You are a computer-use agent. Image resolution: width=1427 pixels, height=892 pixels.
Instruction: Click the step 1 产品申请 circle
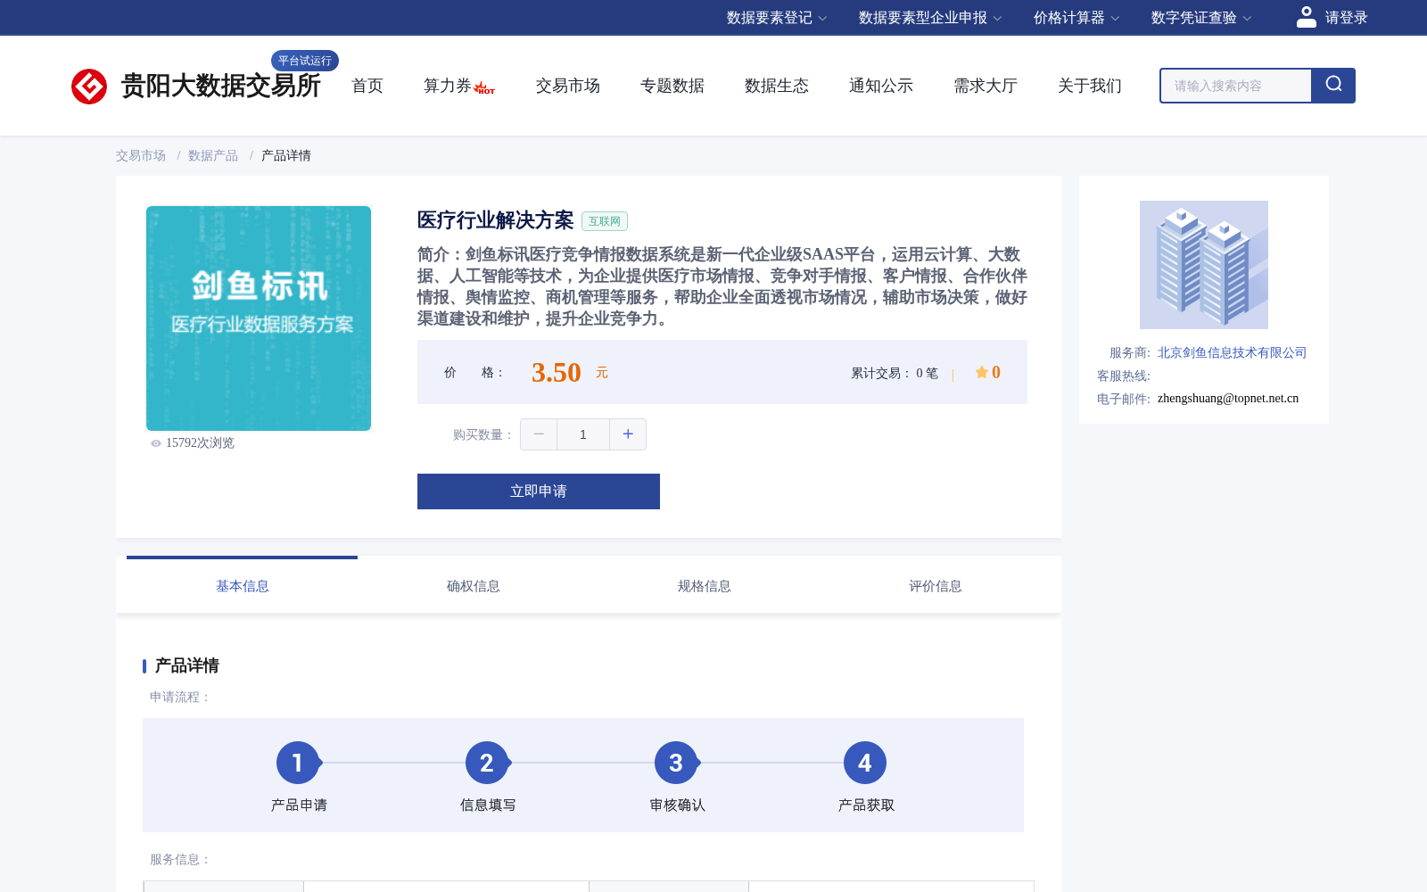click(298, 763)
